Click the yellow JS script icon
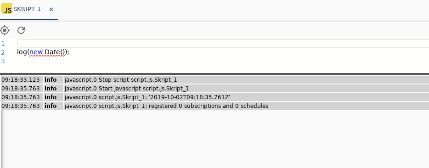 tap(7, 8)
